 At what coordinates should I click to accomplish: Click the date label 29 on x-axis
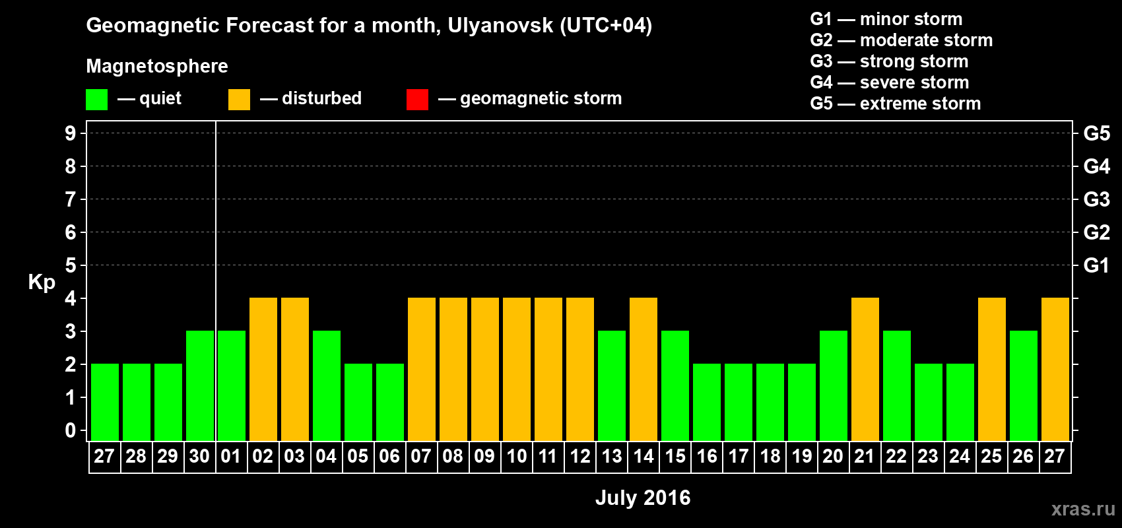(x=168, y=457)
